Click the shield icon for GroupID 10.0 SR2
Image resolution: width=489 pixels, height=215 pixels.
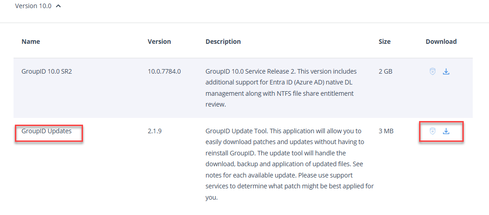pos(432,71)
